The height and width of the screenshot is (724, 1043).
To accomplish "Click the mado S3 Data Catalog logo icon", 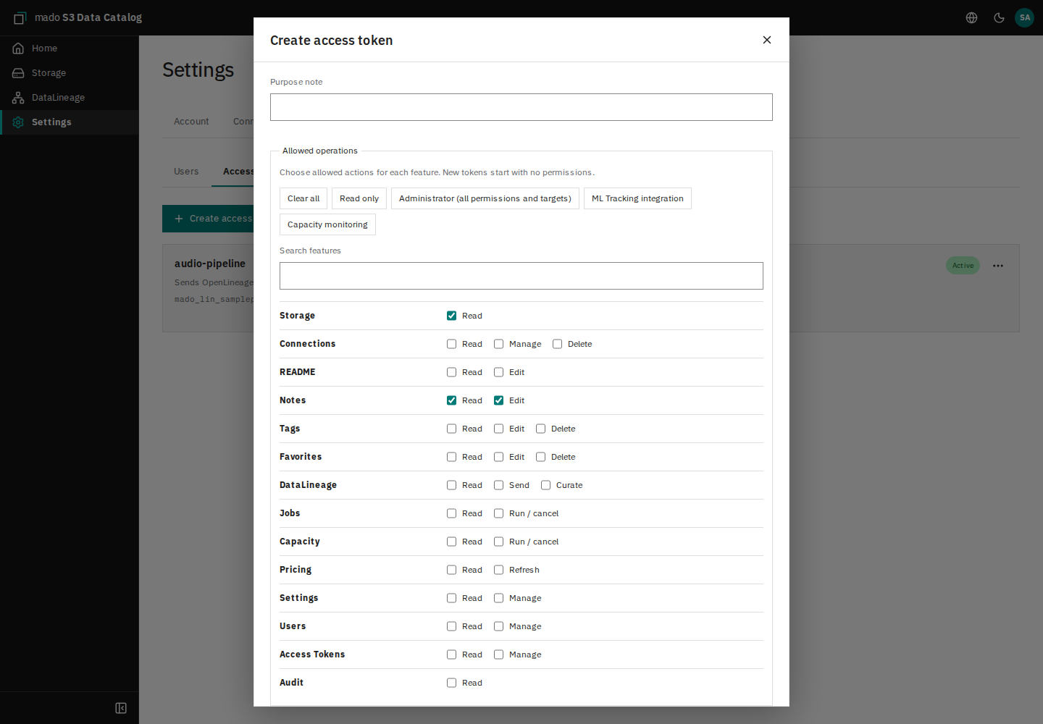I will [x=20, y=17].
